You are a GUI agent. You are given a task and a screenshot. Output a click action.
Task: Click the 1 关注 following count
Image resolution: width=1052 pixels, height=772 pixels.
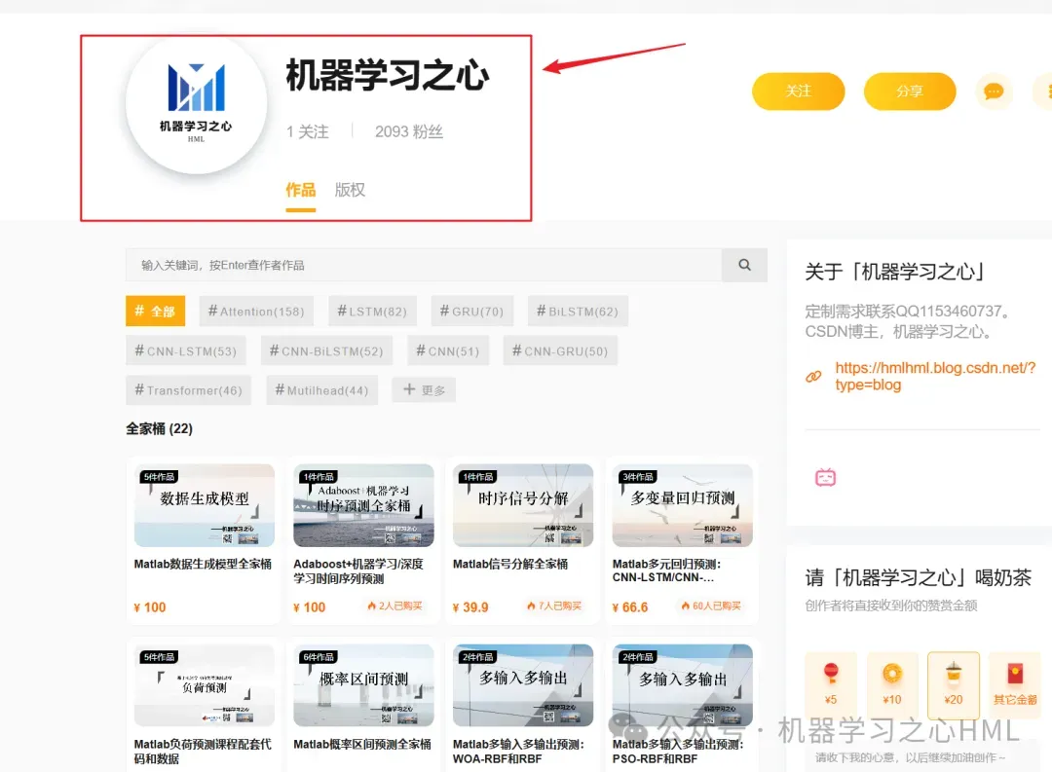(307, 131)
